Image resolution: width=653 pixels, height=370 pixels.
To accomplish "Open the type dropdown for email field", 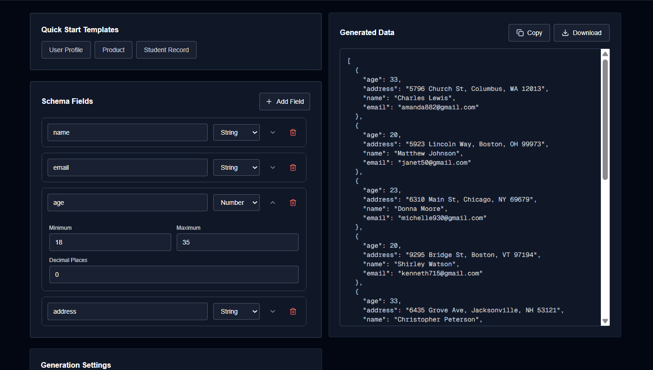I will (236, 167).
